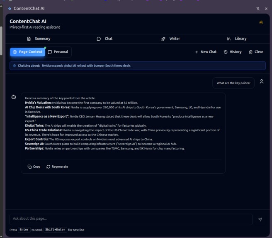
Task: Click the Ask about this page input
Action: [x=131, y=219]
